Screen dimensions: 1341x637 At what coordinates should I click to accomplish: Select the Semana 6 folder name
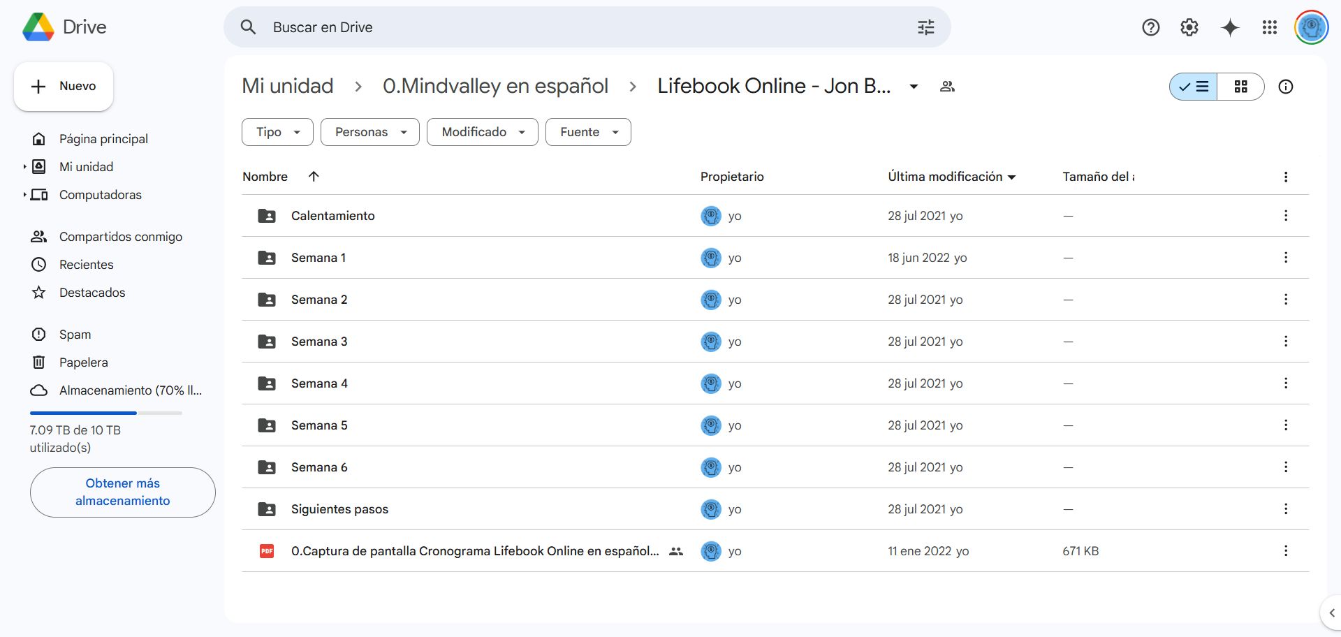click(319, 467)
